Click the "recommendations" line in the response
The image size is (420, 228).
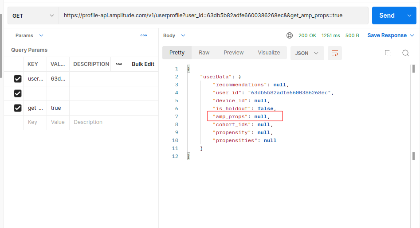(x=251, y=85)
